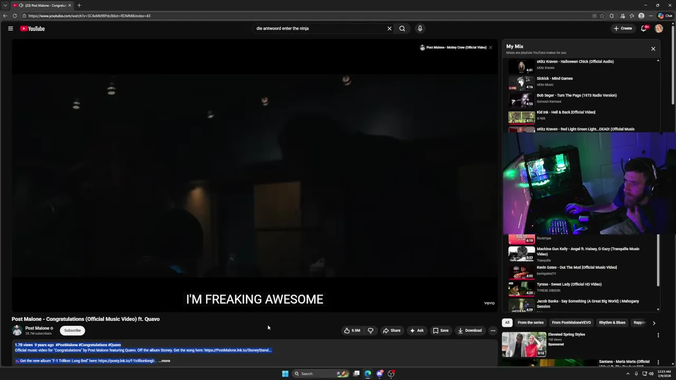Viewport: 676px width, 380px height.
Task: Show hidden system tray icons
Action: point(628,374)
